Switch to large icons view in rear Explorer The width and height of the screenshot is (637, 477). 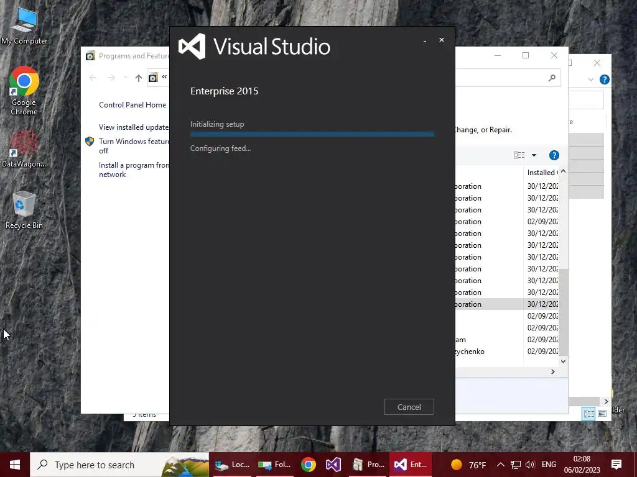602,413
